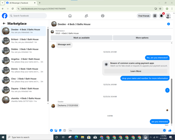This screenshot has width=175, height=140.
Task: Open more actions plus icon in composer
Action: pos(51,131)
